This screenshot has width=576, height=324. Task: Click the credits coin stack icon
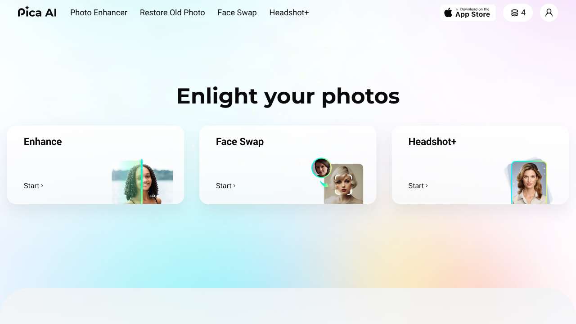pyautogui.click(x=514, y=13)
